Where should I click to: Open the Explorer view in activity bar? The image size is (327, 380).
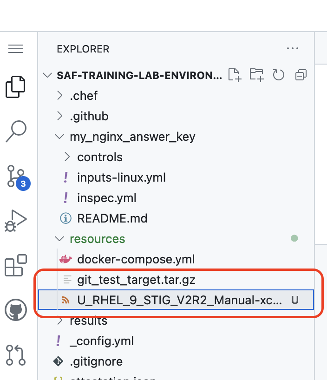[16, 87]
